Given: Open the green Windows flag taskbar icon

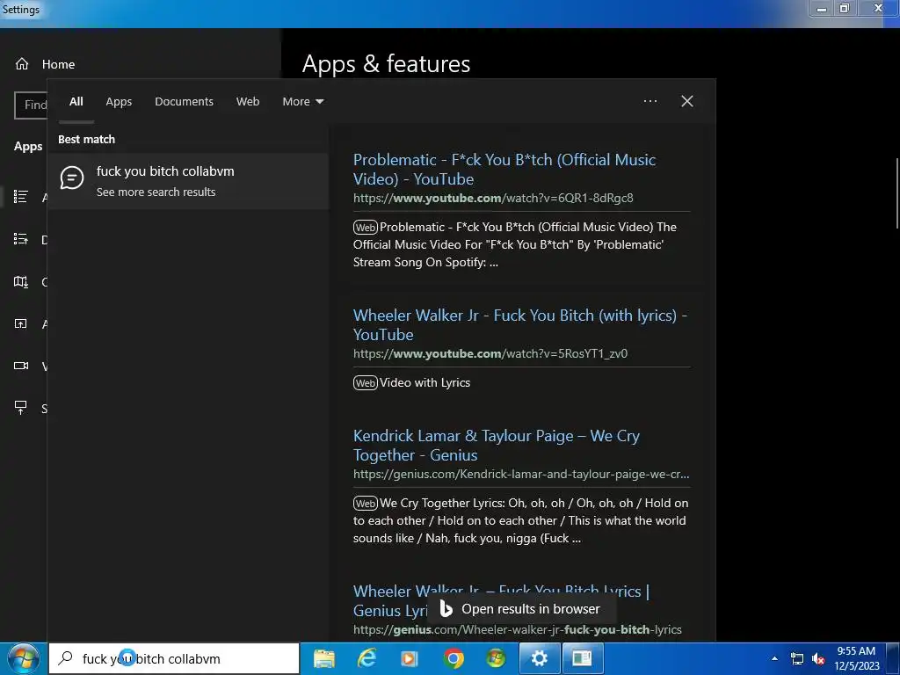Looking at the screenshot, I should pyautogui.click(x=496, y=658).
